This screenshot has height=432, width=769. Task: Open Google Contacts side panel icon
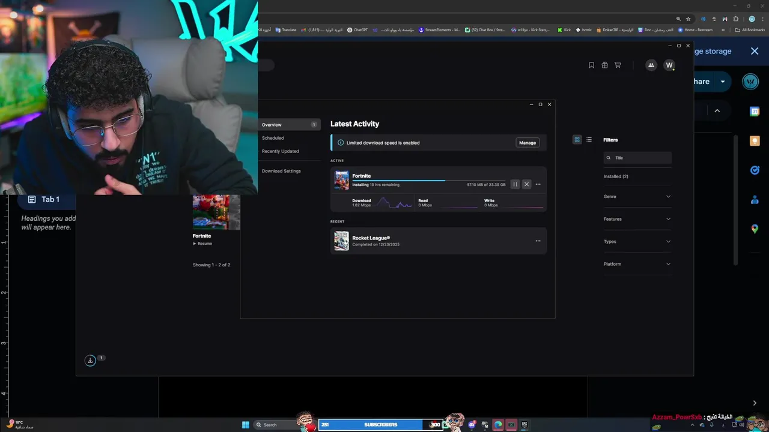click(x=755, y=200)
